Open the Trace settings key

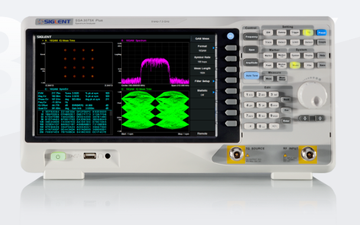268,42
